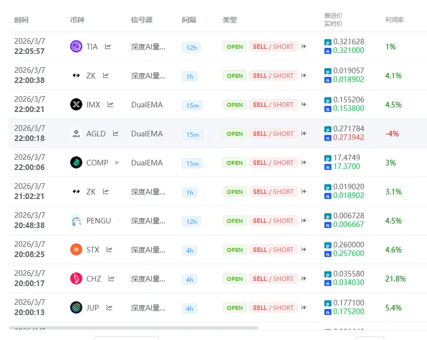
Task: Click the TIA purple coin logo
Action: [76, 46]
